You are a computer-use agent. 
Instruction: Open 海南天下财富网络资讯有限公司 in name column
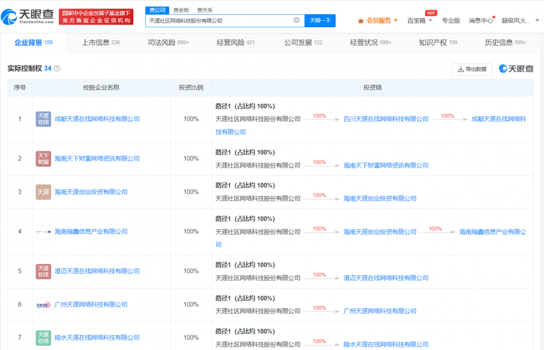97,159
